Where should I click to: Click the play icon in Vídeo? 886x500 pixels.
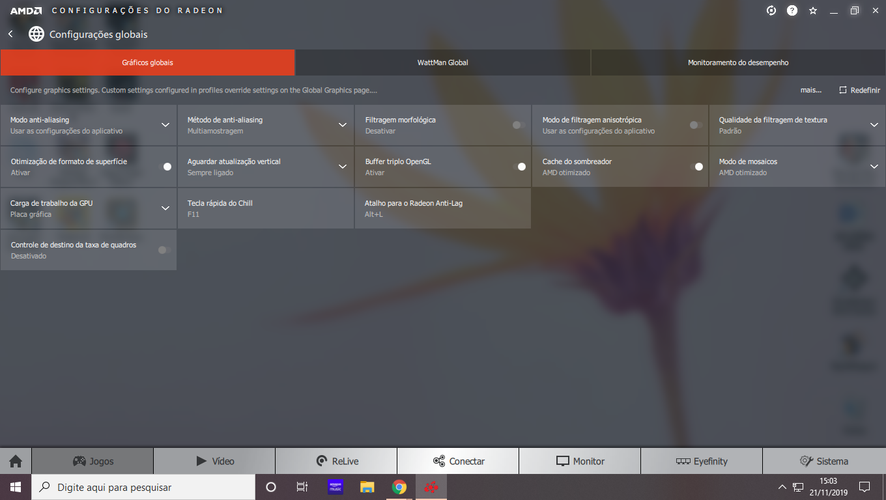tap(201, 461)
